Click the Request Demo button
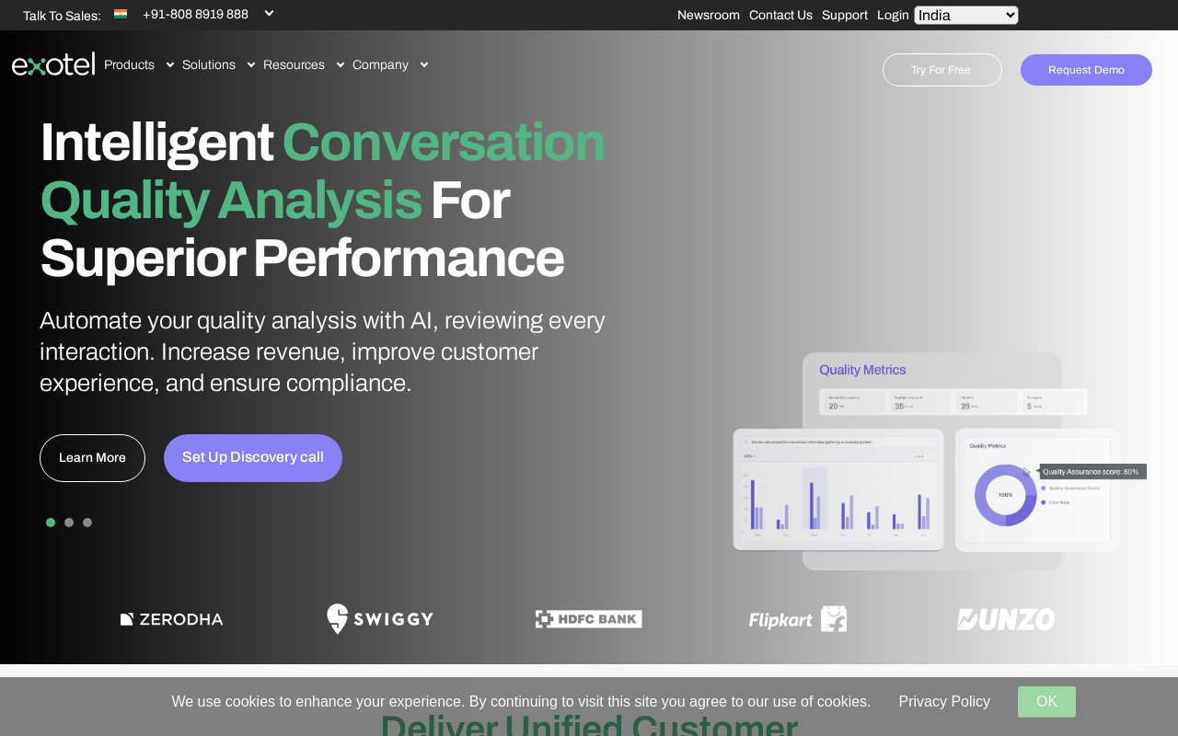1178x736 pixels. click(x=1086, y=70)
